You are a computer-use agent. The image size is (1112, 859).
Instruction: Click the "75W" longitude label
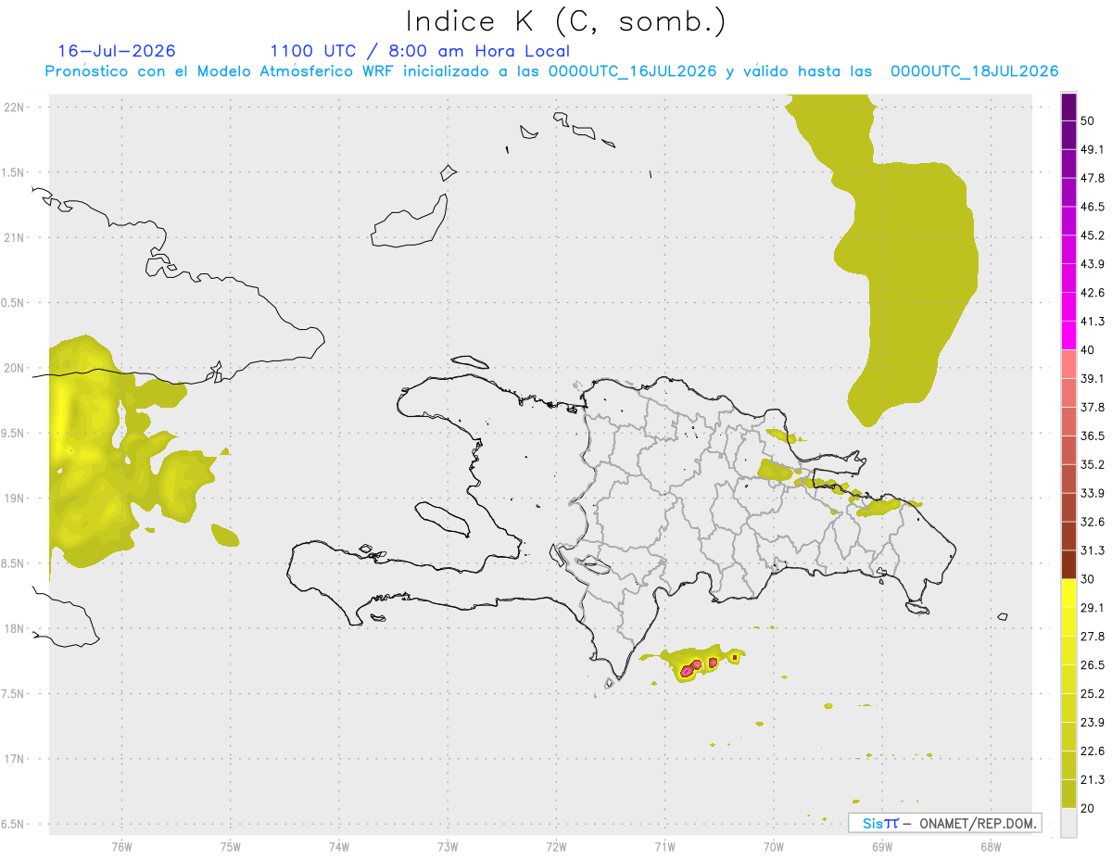(x=230, y=846)
